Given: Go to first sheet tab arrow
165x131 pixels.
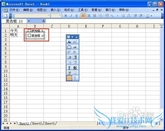Looking at the screenshot, I should pos(3,123).
